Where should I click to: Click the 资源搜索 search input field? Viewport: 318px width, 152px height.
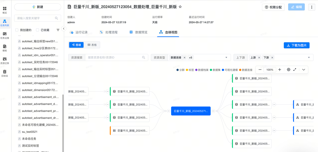[114, 58]
